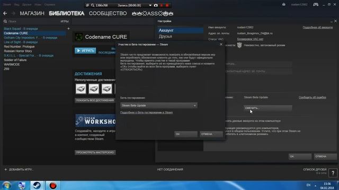339x190 pixels.
Task: Click OK in the beta dialog
Action: click(186, 134)
